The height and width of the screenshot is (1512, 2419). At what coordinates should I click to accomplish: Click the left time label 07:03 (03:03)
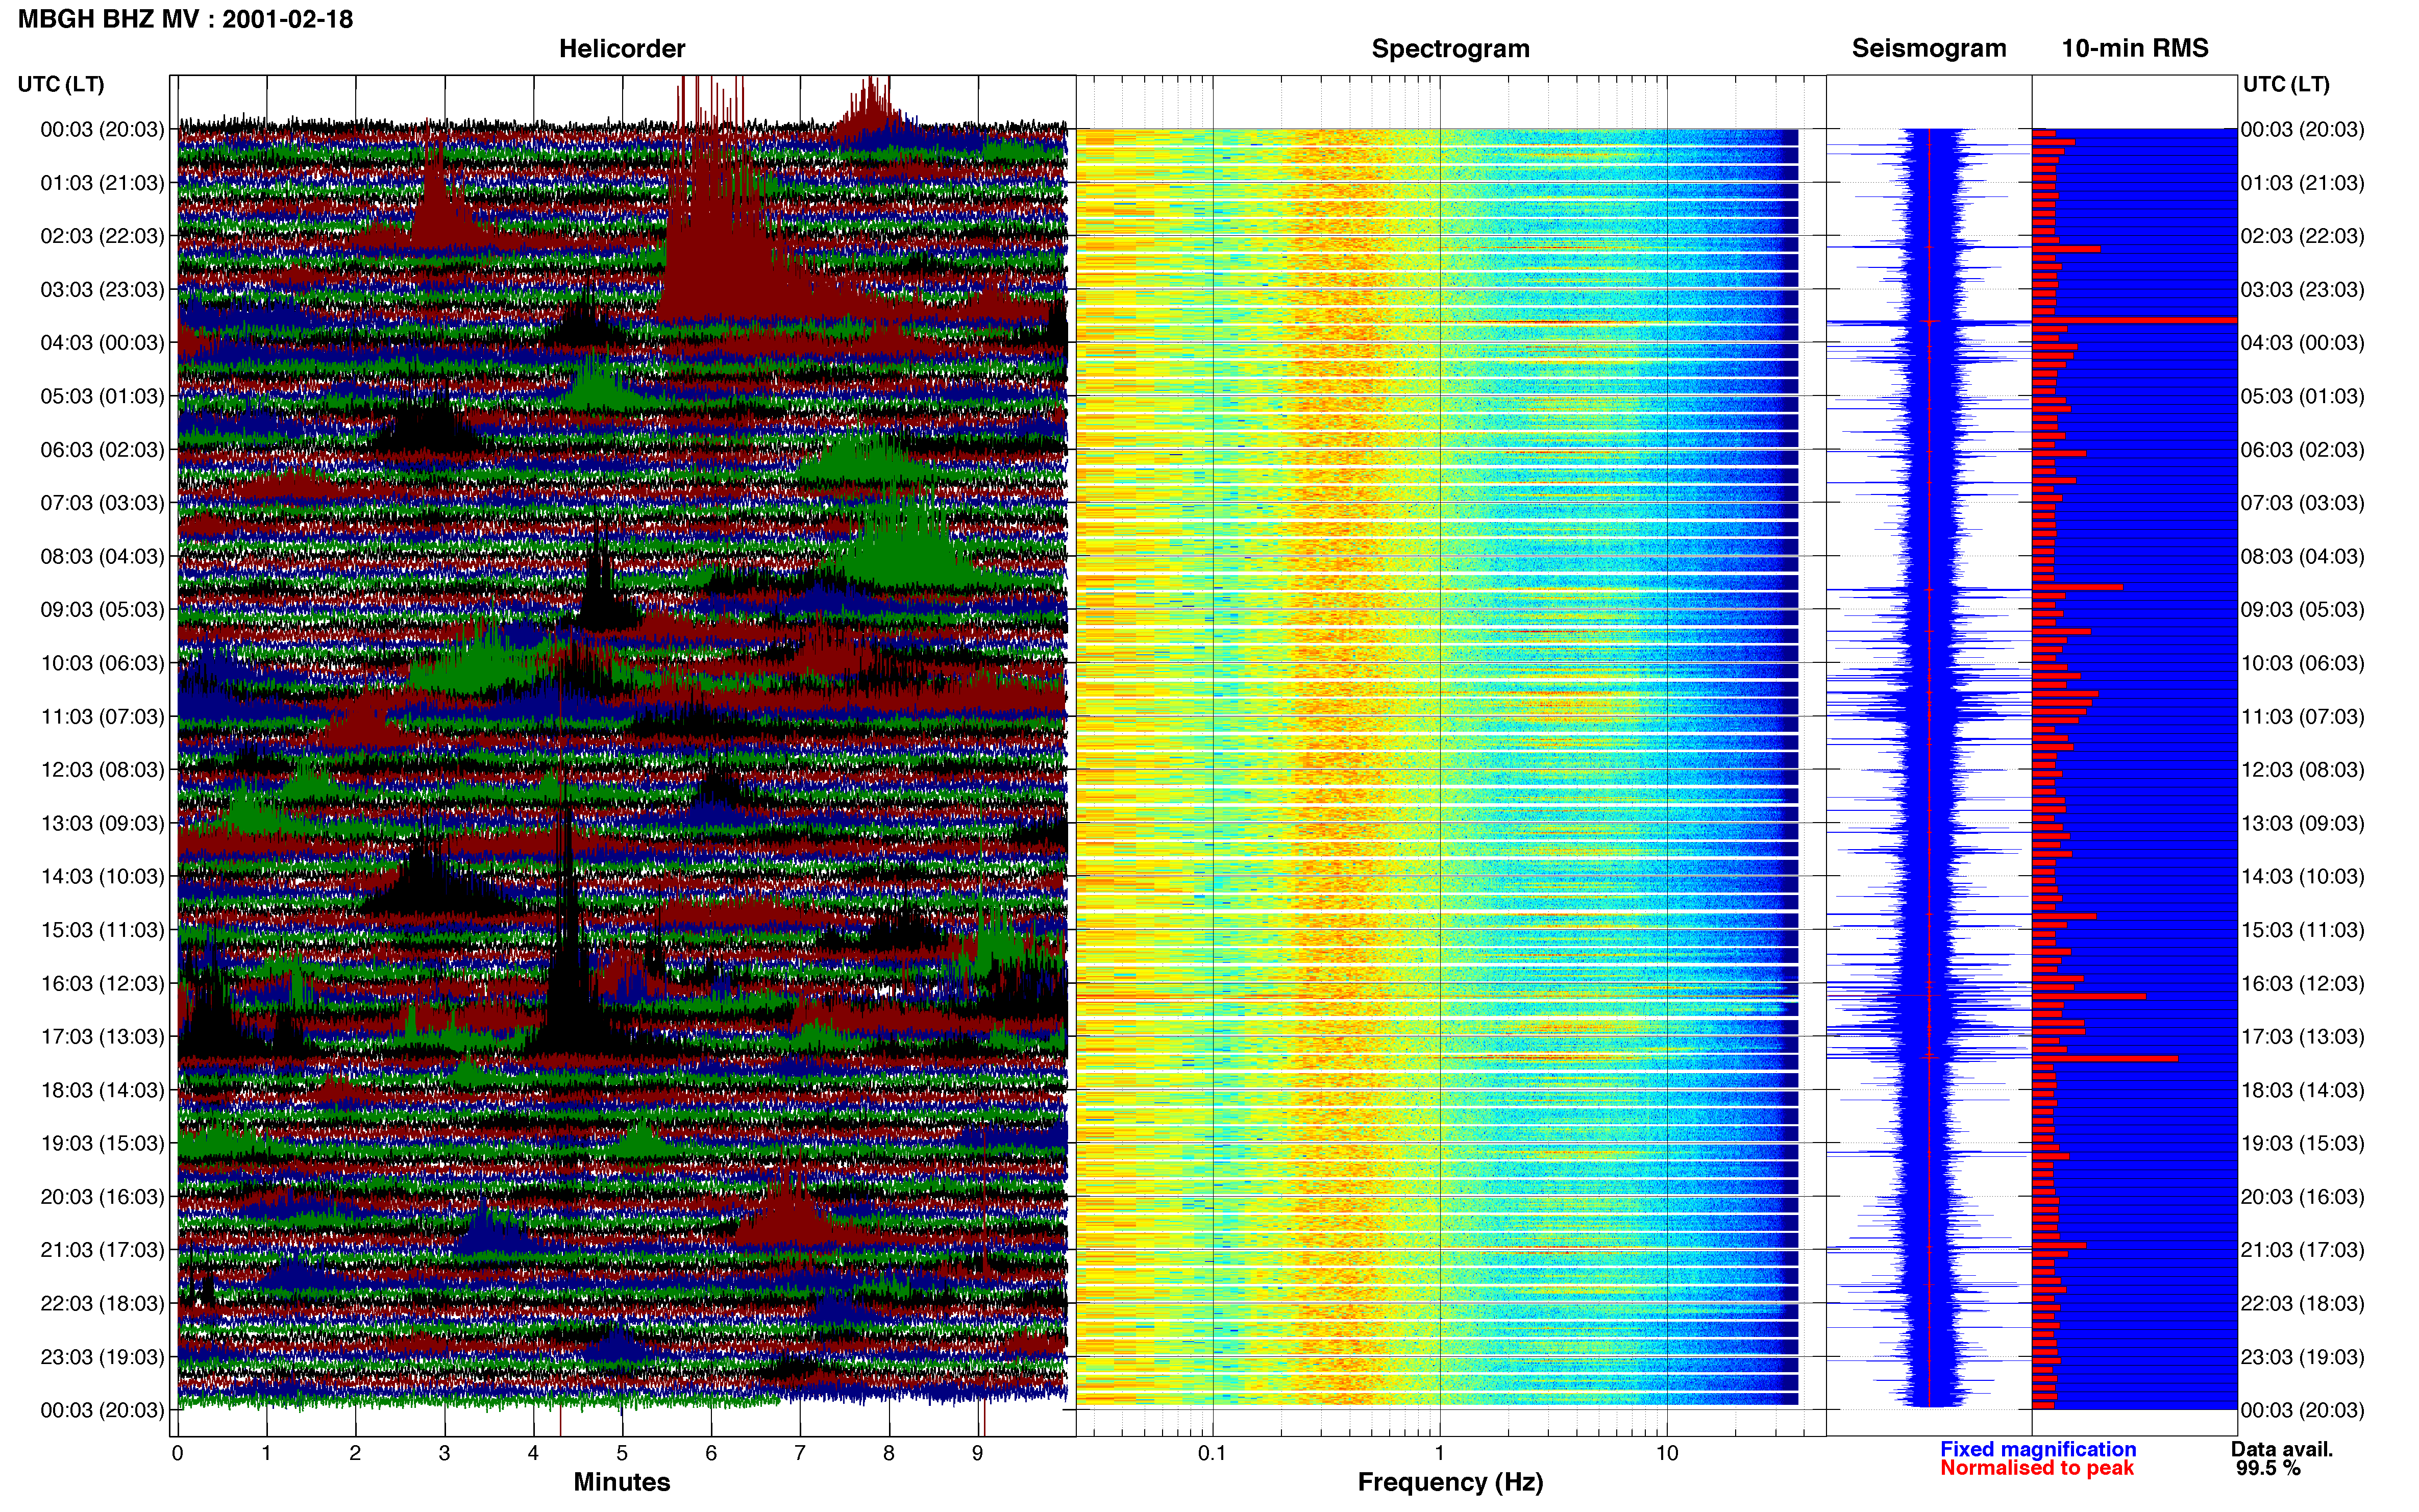[x=102, y=503]
